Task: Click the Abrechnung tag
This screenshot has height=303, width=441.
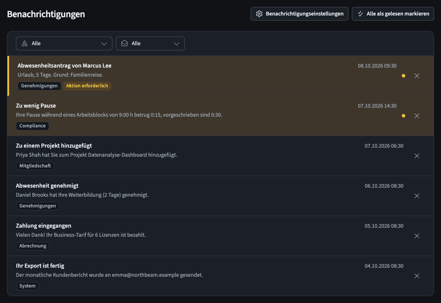Action: pyautogui.click(x=33, y=246)
